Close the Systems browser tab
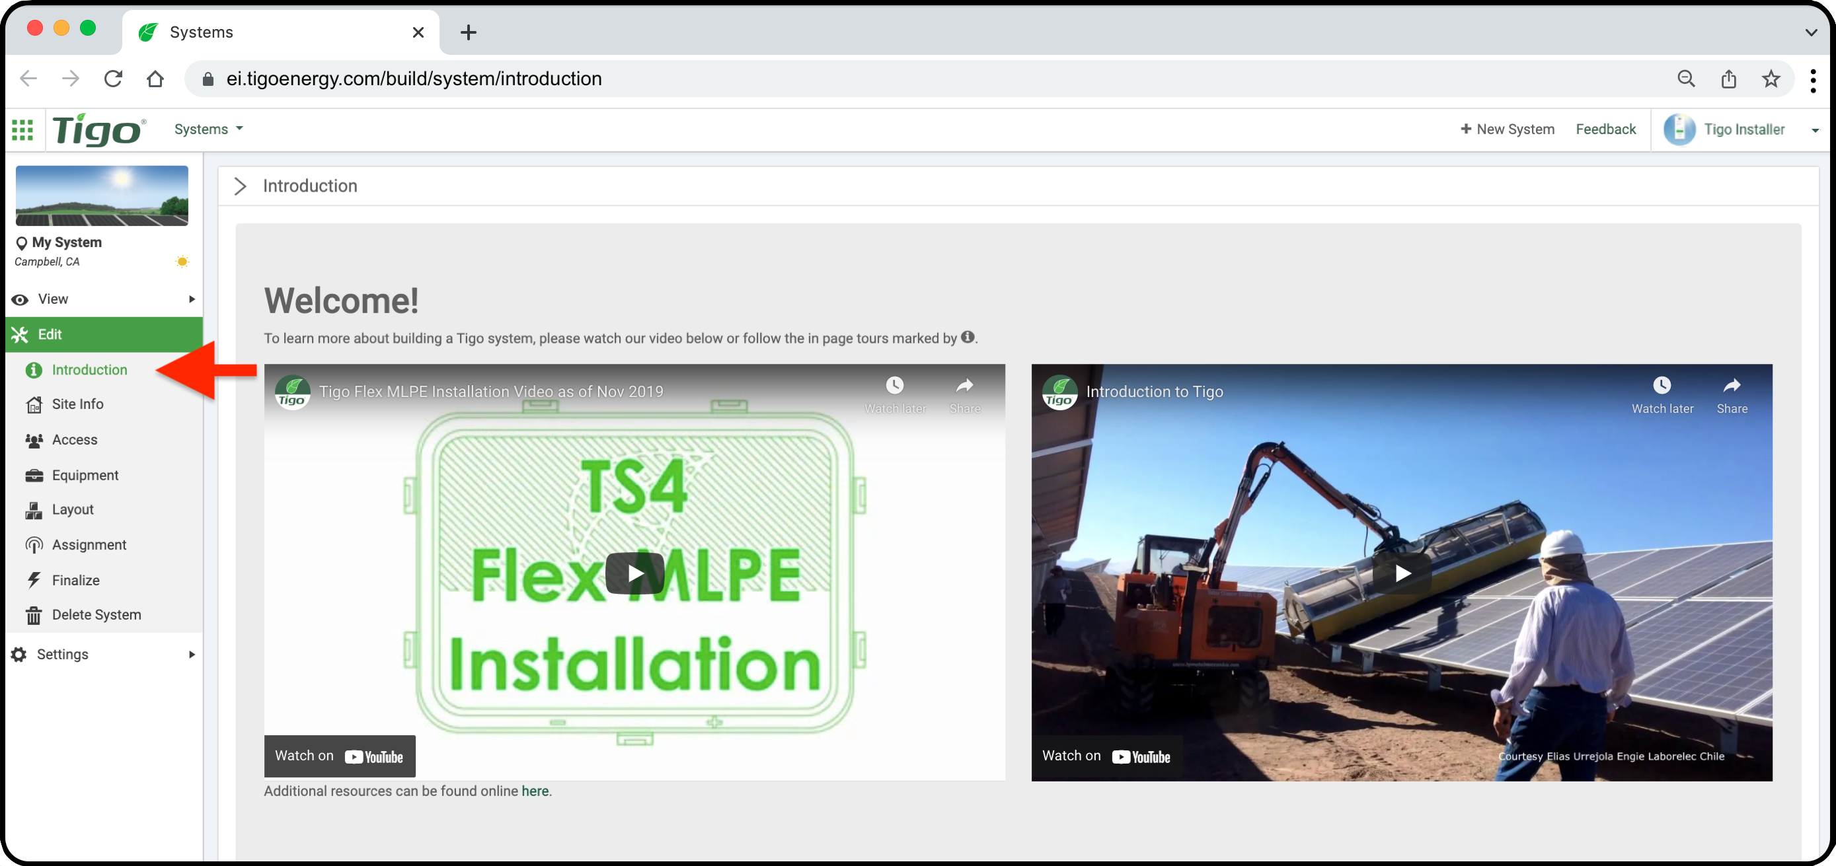 [418, 32]
